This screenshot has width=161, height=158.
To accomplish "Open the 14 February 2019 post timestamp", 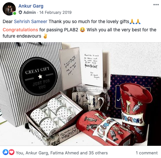I will coord(55,13).
